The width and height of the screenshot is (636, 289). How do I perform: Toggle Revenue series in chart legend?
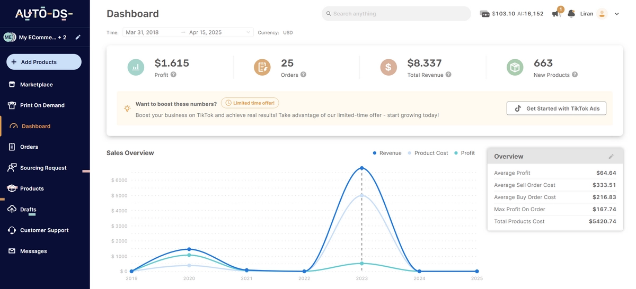pyautogui.click(x=387, y=153)
